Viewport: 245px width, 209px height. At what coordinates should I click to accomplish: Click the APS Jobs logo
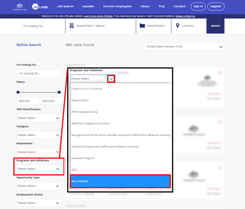pos(40,7)
